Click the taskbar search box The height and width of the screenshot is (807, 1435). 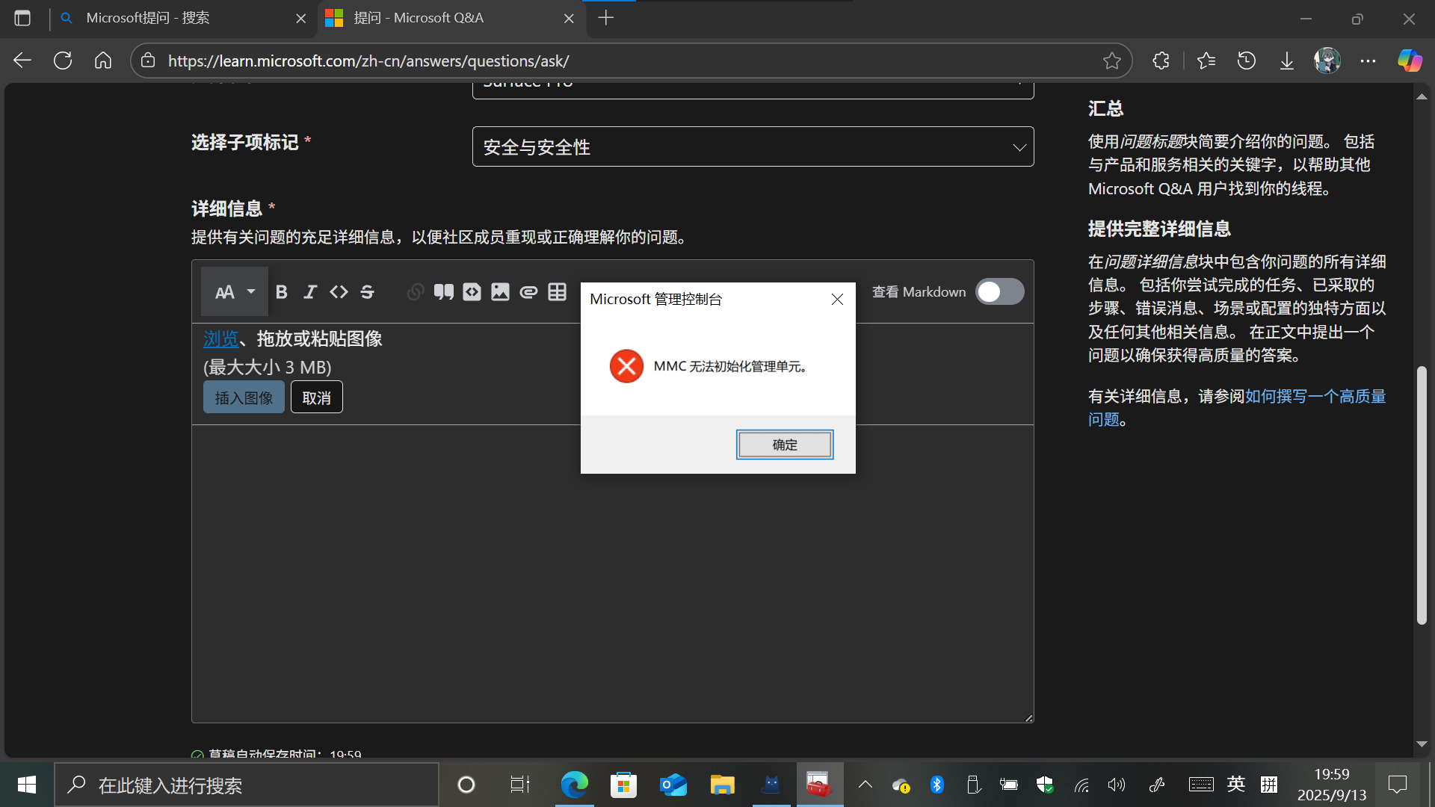pos(247,785)
